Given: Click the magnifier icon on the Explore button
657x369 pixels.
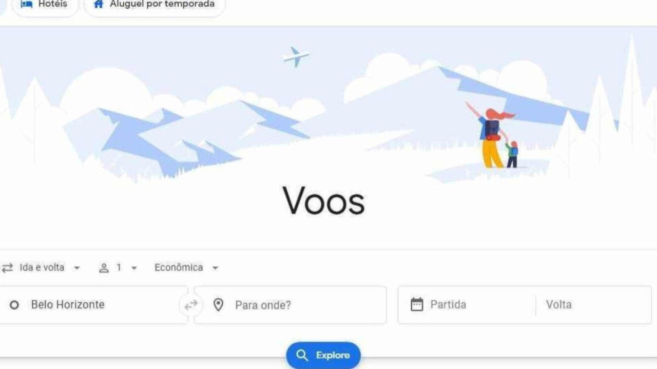Looking at the screenshot, I should point(302,355).
